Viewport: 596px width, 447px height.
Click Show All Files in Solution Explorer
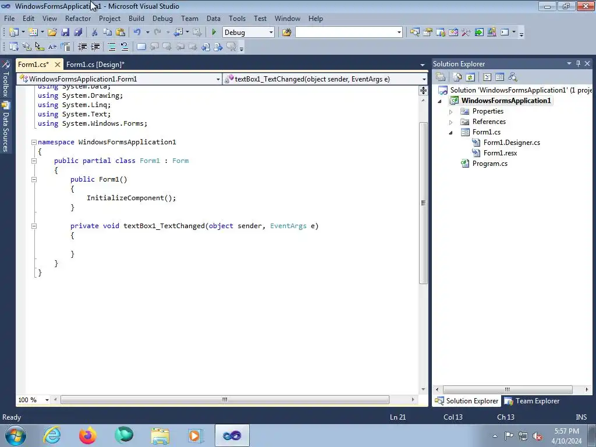click(x=457, y=77)
